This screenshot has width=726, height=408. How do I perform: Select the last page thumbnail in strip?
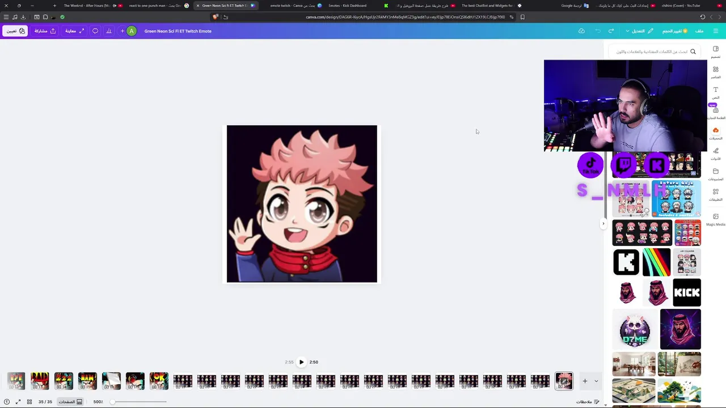click(564, 381)
